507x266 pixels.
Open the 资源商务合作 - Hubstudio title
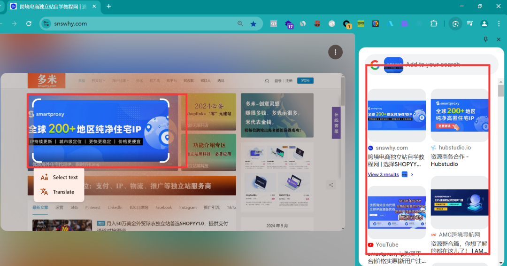click(x=449, y=160)
